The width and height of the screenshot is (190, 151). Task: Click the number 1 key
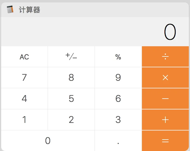24,120
